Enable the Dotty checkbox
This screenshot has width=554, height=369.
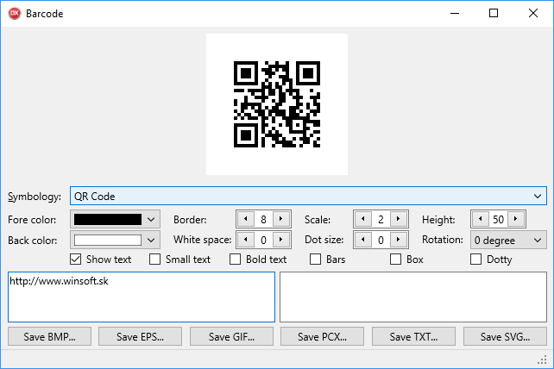(475, 260)
